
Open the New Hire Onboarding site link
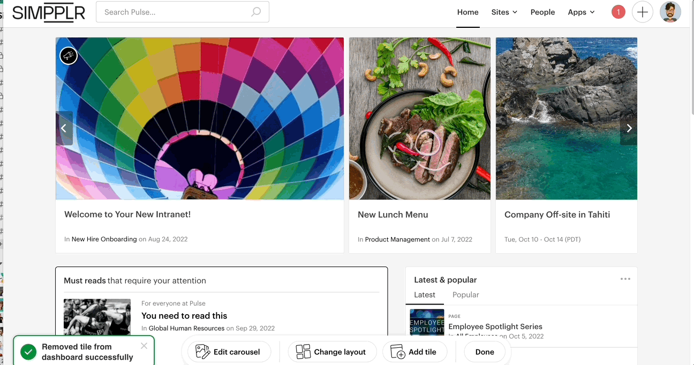[104, 239]
